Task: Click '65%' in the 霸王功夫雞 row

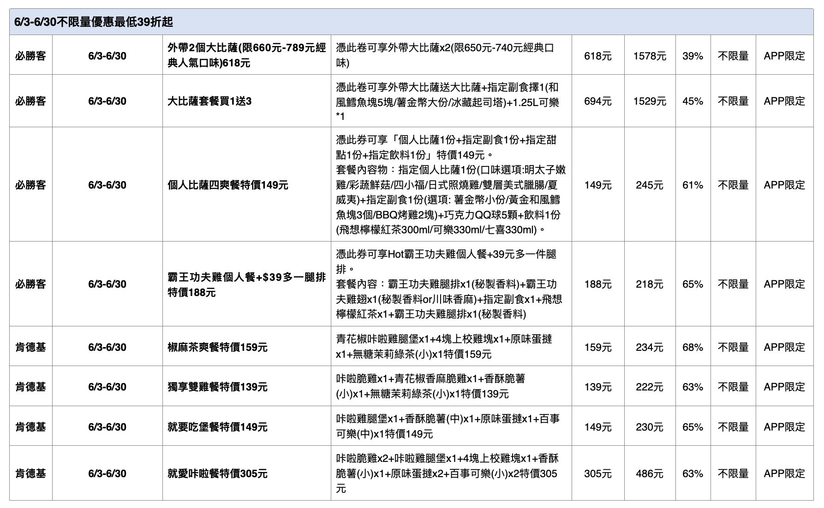Action: click(x=693, y=284)
